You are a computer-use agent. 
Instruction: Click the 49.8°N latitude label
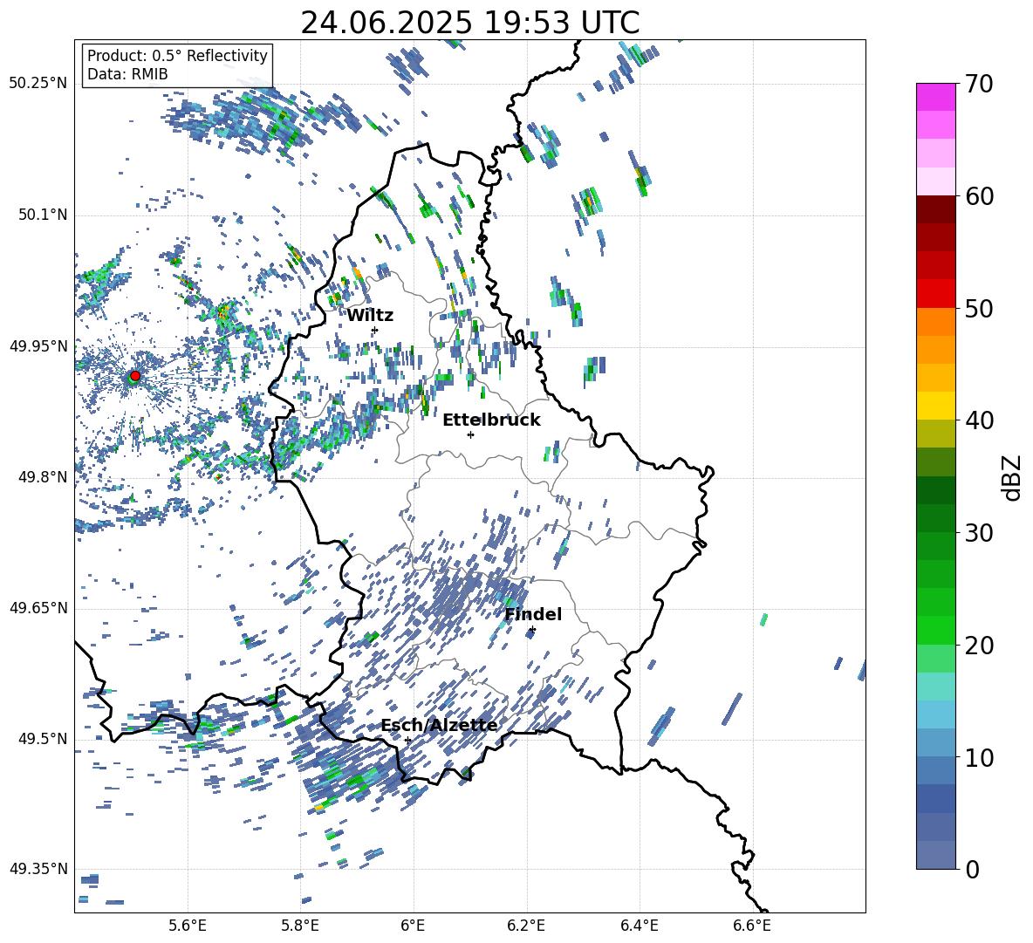click(x=42, y=477)
